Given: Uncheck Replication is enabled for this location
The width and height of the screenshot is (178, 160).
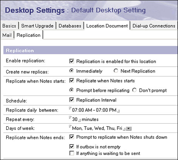Looking at the screenshot, I should tap(72, 61).
